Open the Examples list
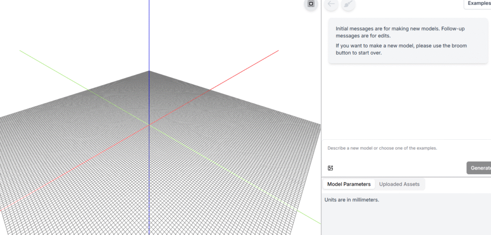The width and height of the screenshot is (491, 235). click(478, 3)
